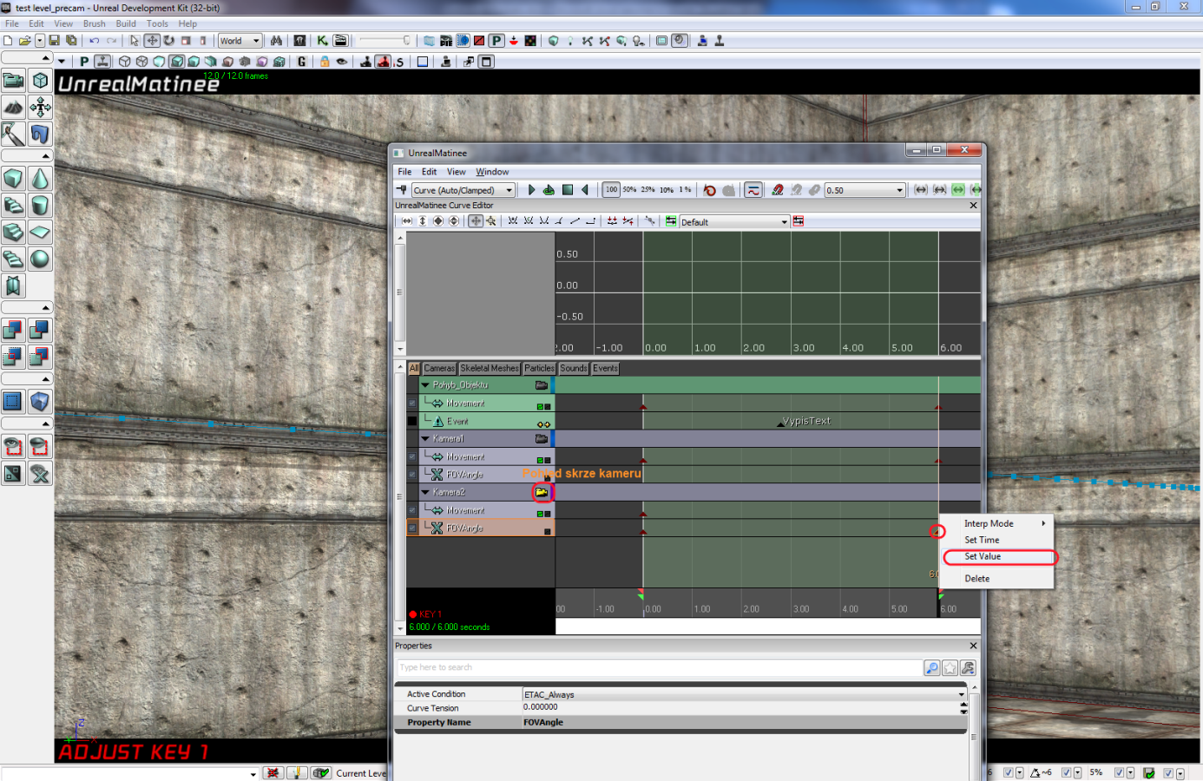Set playback speed to 50%
The height and width of the screenshot is (781, 1203).
(x=629, y=190)
